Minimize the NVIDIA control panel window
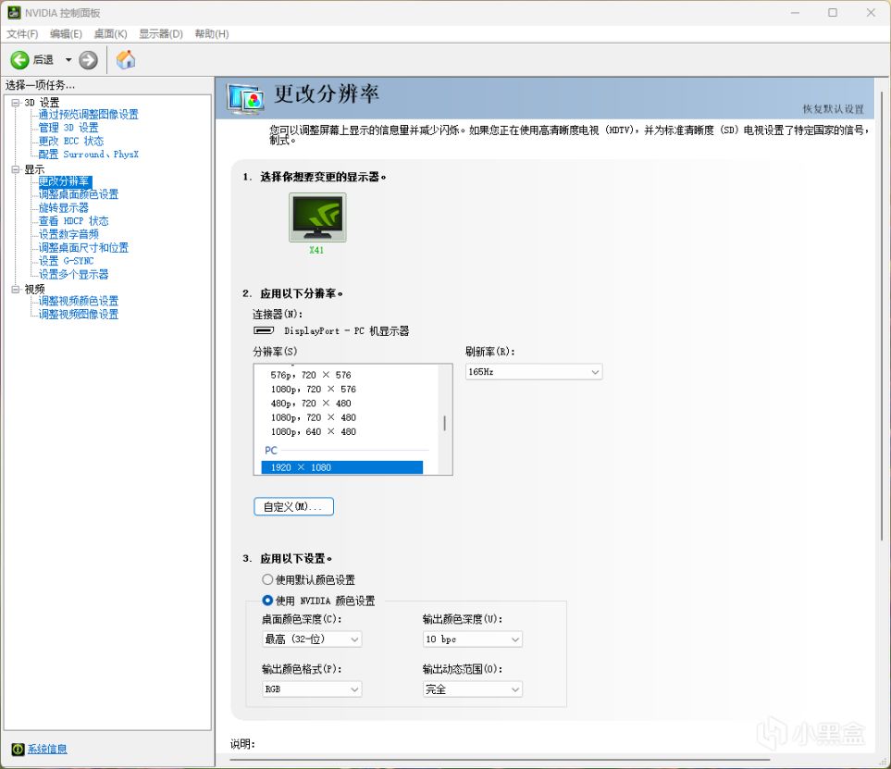The image size is (891, 769). [x=795, y=13]
